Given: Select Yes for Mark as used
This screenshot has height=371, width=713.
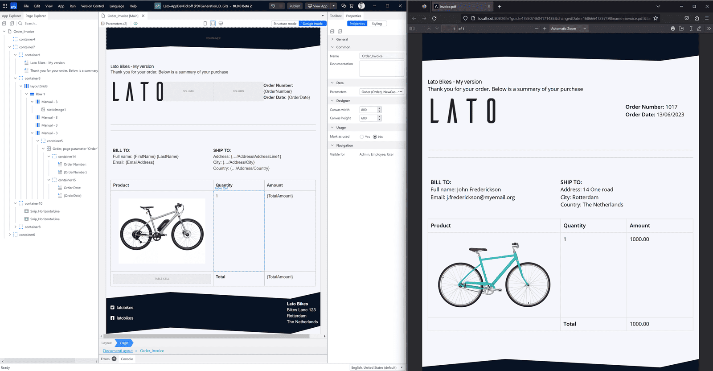Looking at the screenshot, I should click(x=362, y=137).
